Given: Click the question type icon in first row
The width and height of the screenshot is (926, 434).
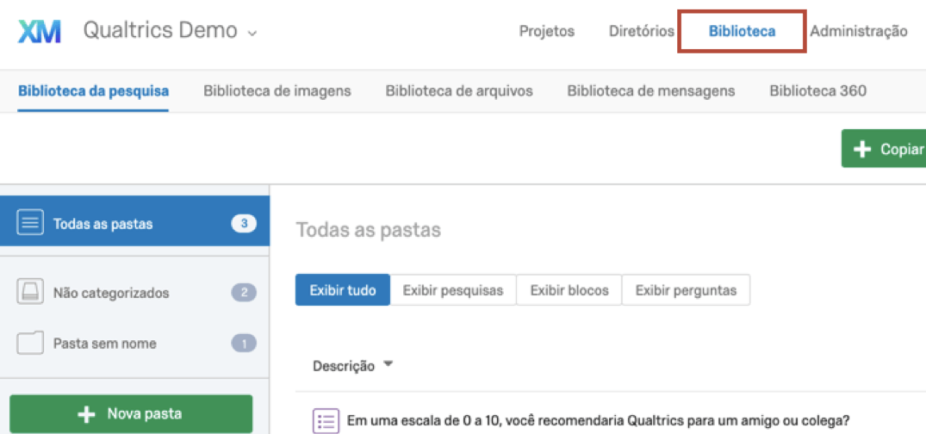Looking at the screenshot, I should pyautogui.click(x=326, y=421).
